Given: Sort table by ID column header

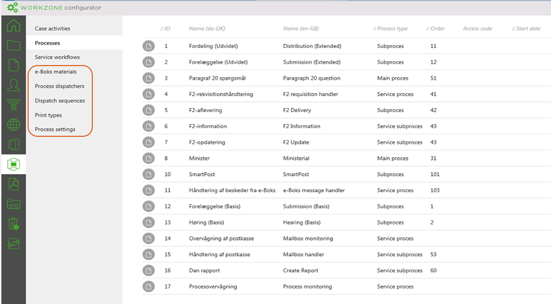Looking at the screenshot, I should pos(165,29).
